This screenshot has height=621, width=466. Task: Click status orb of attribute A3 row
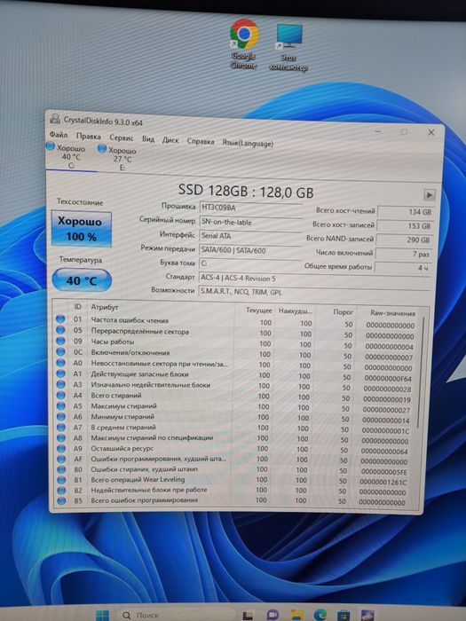tap(60, 384)
